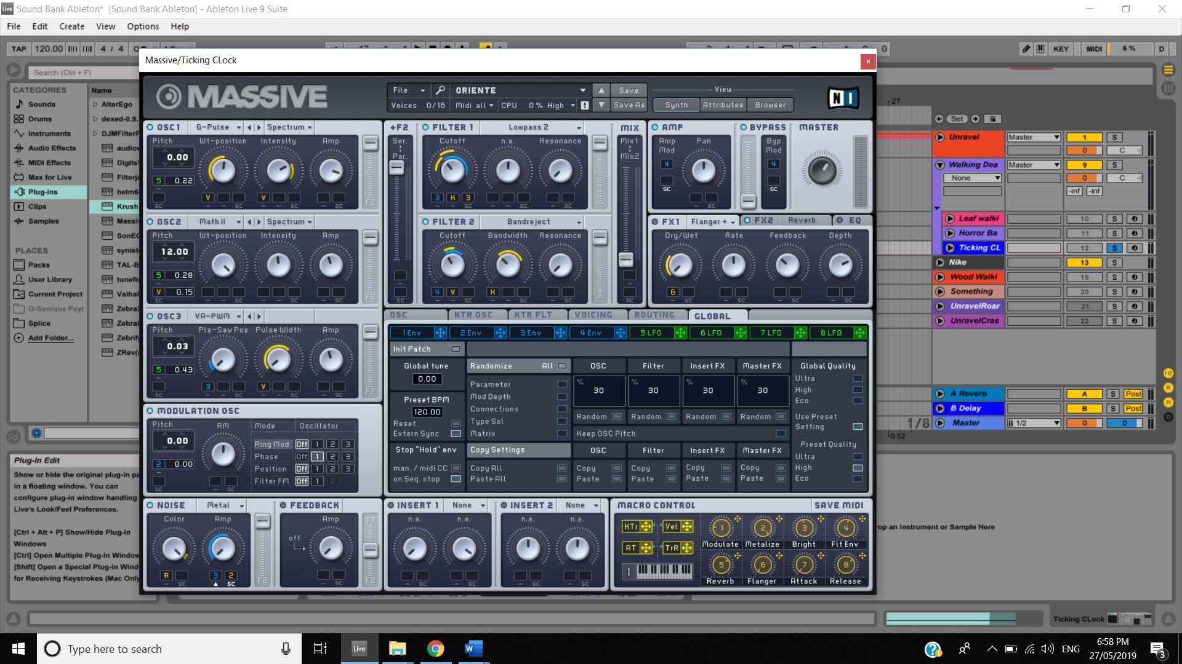Click the 5 LFO modulation drag handle

tap(680, 333)
